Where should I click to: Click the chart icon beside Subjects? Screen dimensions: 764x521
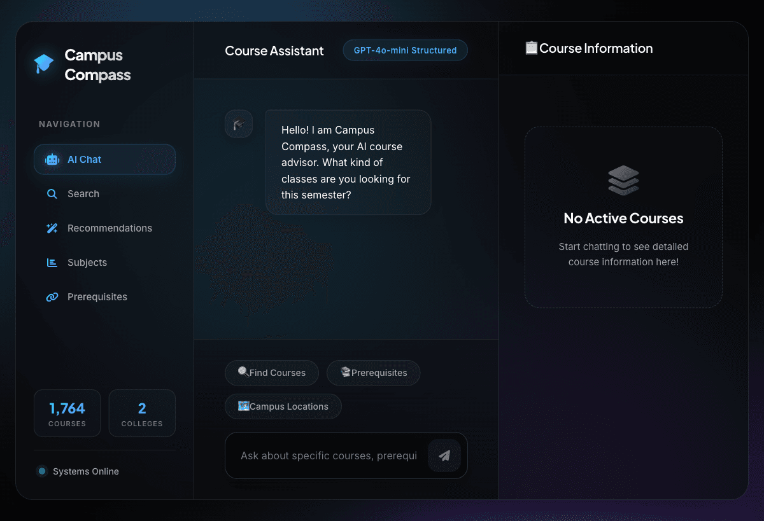point(52,263)
